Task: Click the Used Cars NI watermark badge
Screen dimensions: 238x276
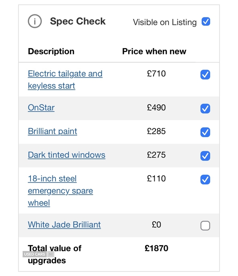Action: point(38,254)
